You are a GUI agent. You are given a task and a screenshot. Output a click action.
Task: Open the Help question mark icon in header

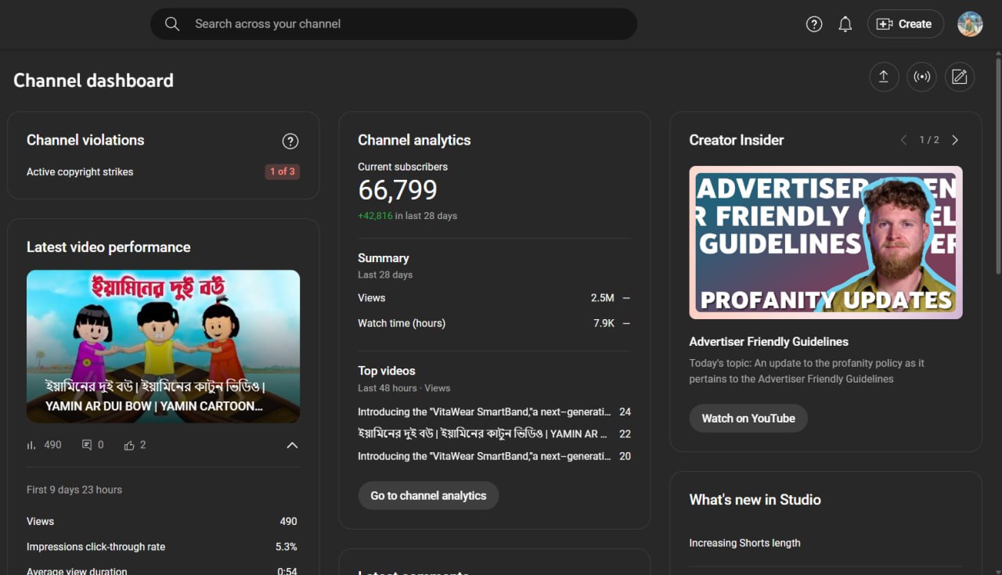814,24
